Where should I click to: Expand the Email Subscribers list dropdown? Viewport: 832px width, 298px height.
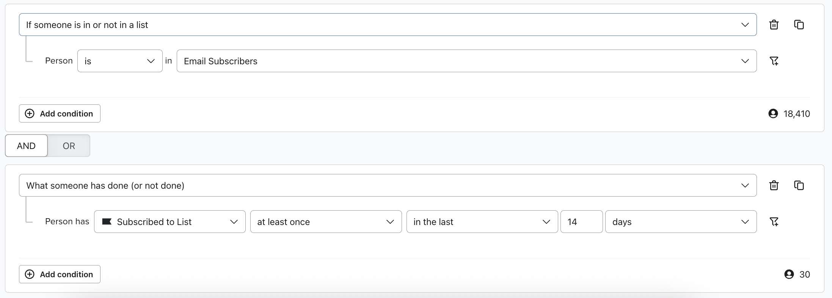[466, 61]
